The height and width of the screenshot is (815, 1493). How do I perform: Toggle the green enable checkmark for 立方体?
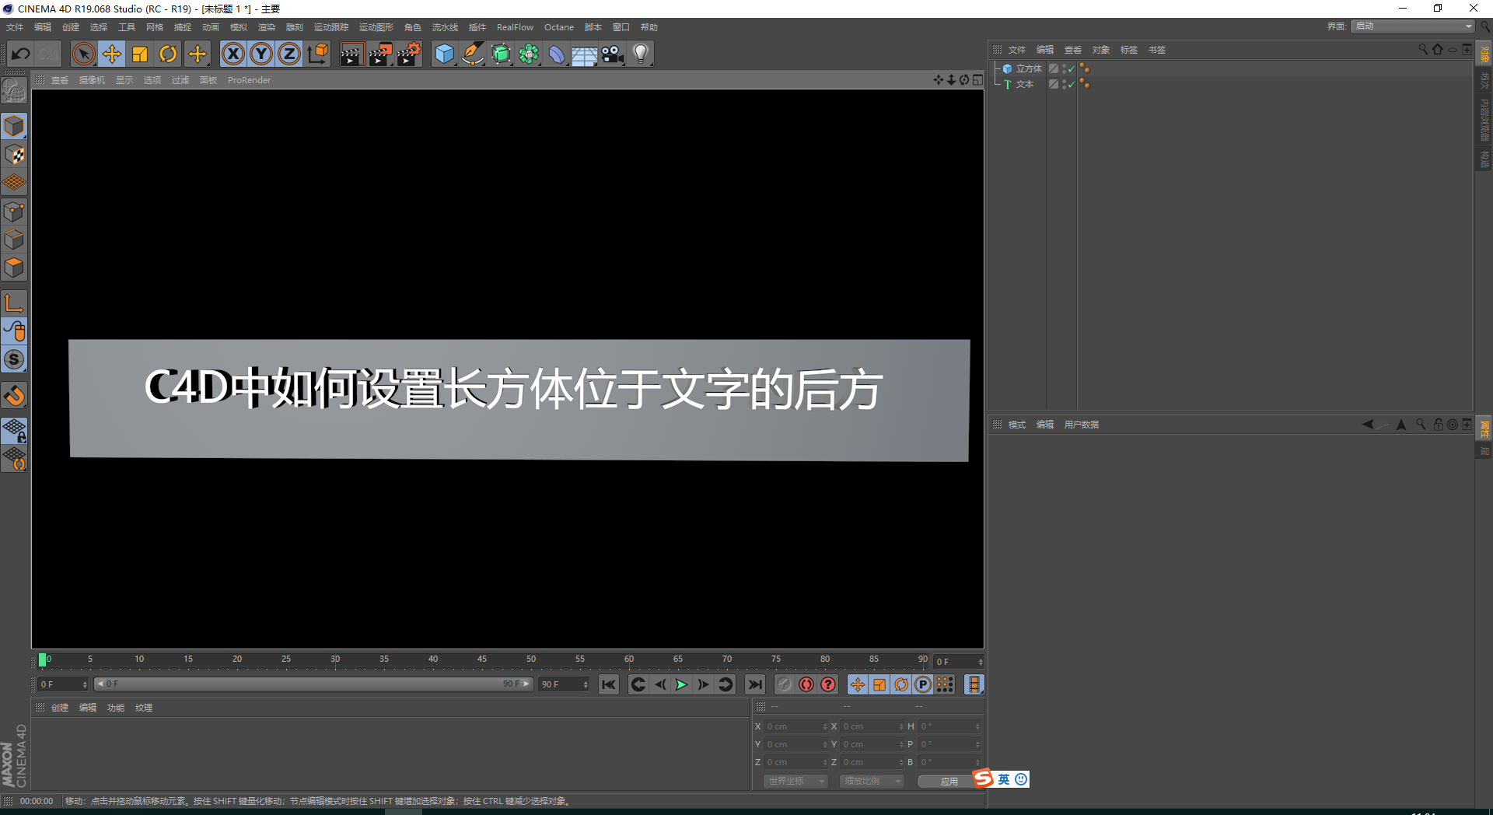click(x=1071, y=68)
